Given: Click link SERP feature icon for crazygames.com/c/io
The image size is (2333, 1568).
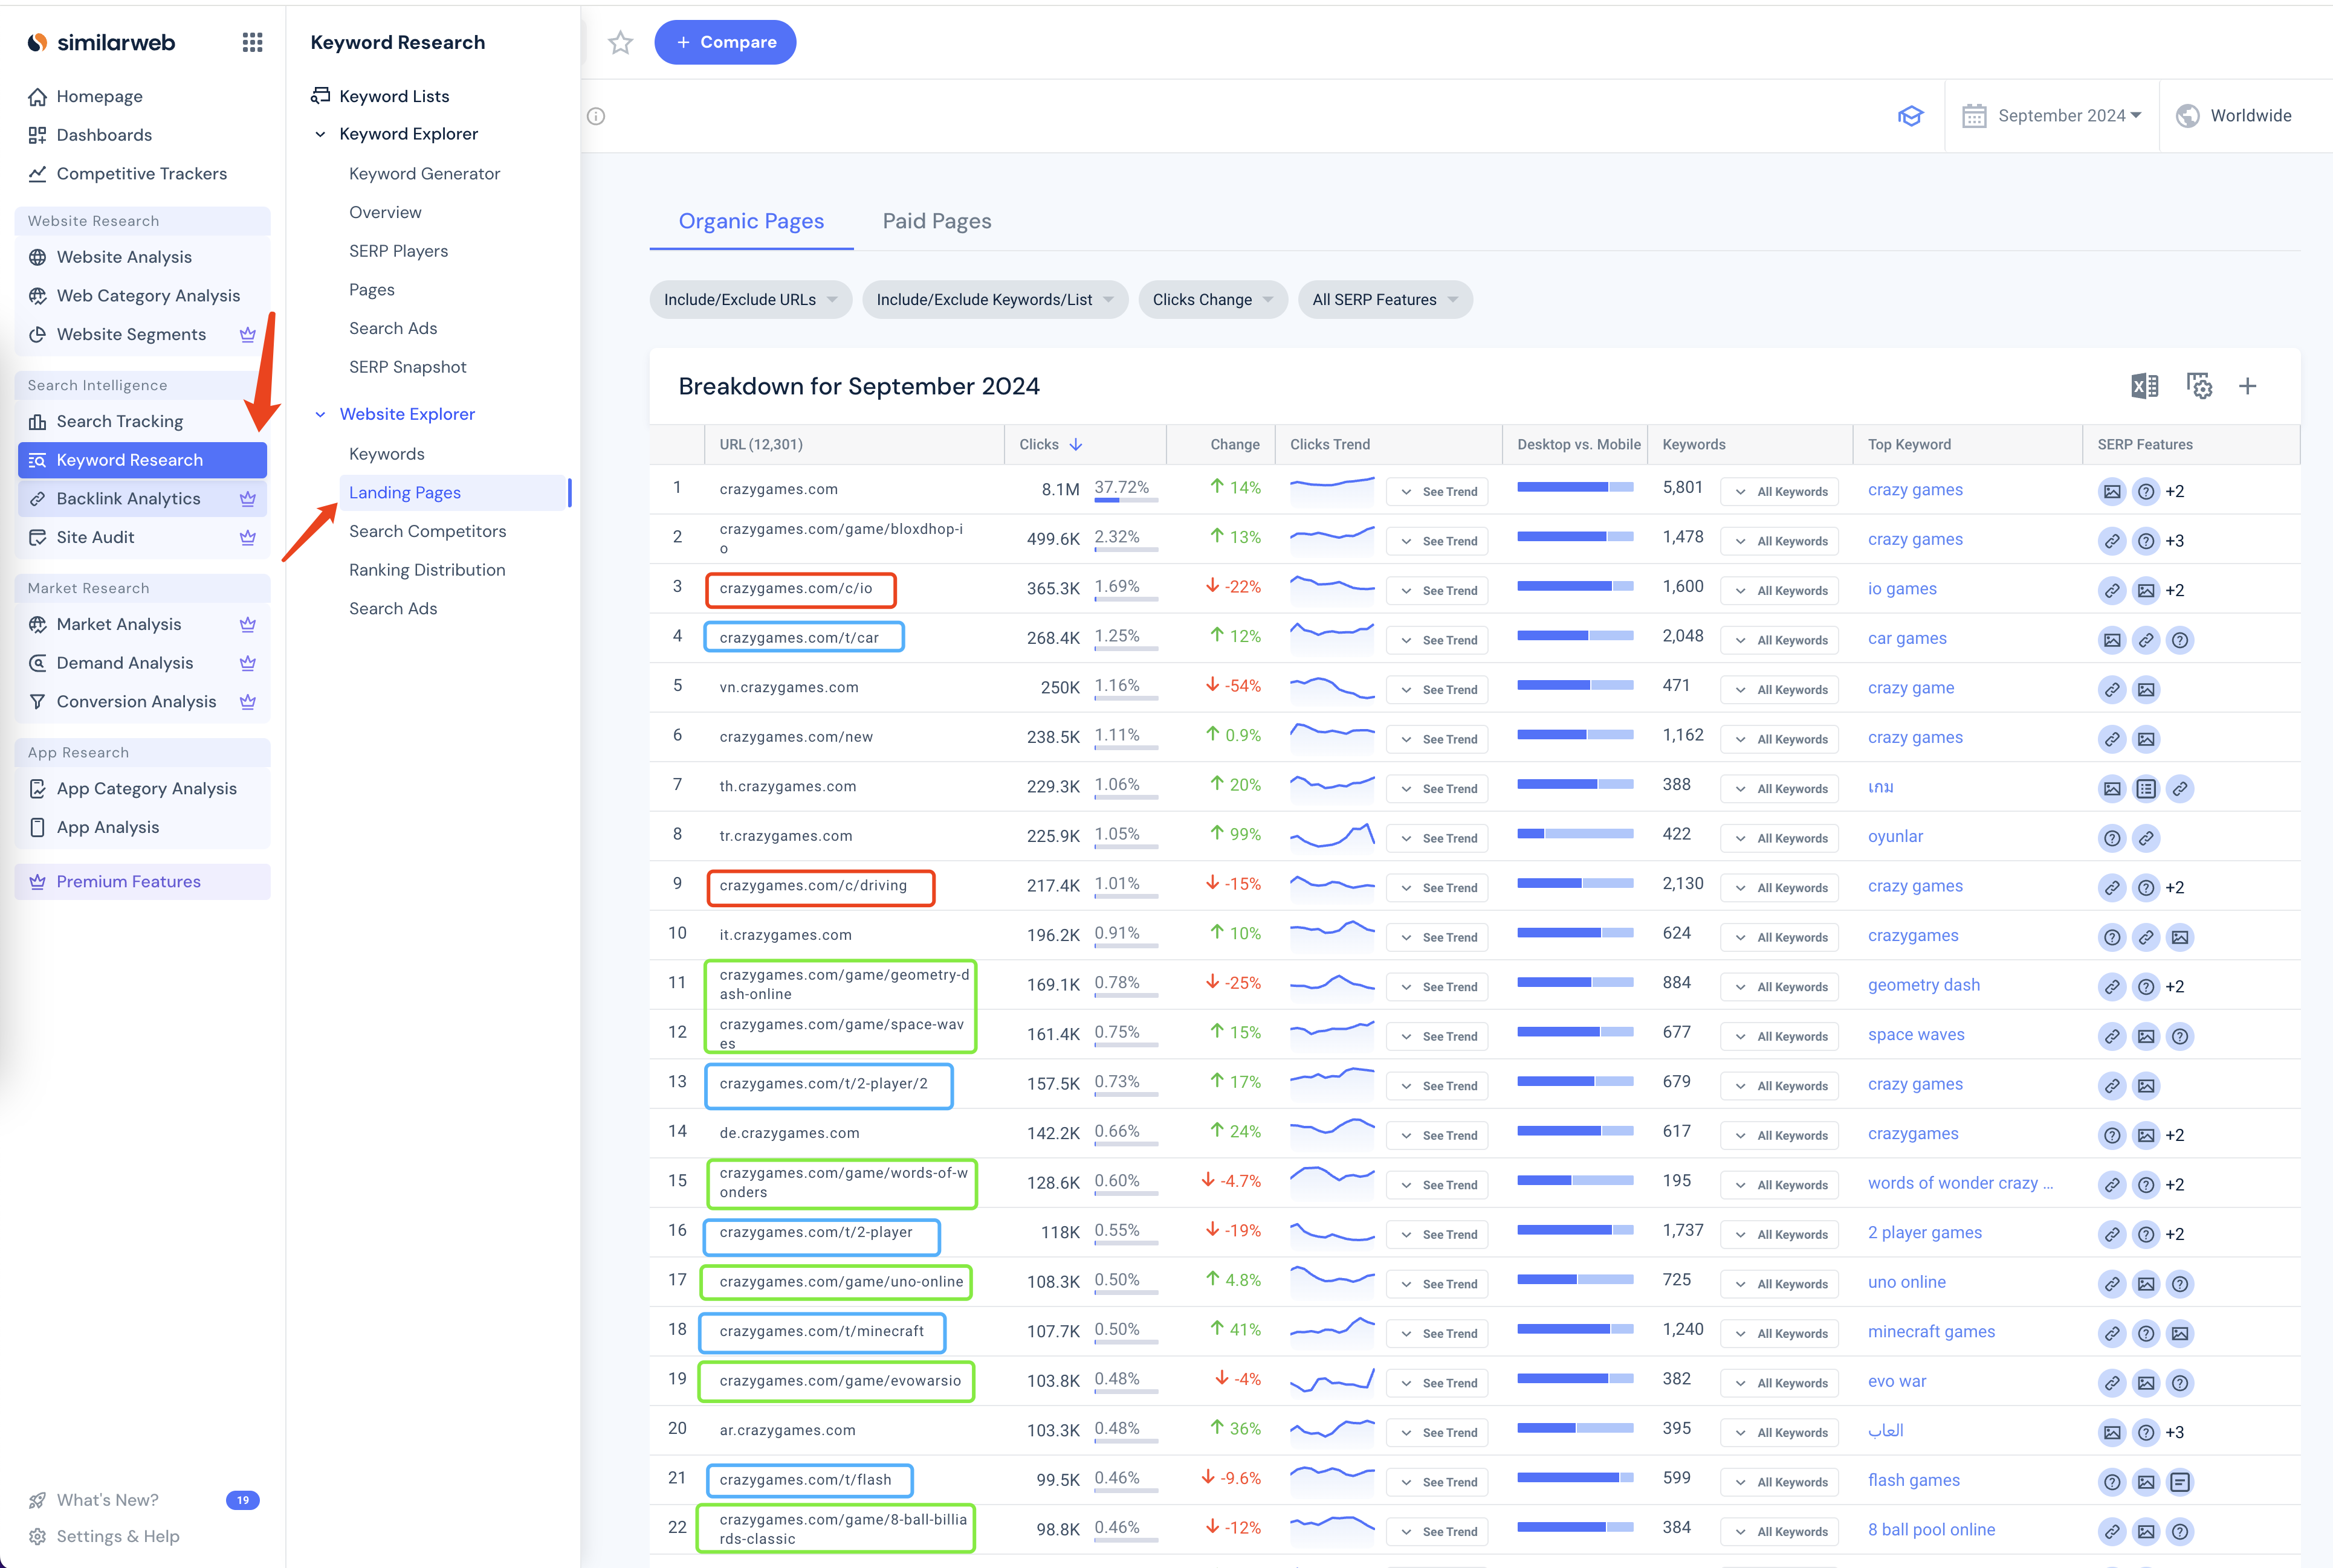Looking at the screenshot, I should pos(2112,590).
